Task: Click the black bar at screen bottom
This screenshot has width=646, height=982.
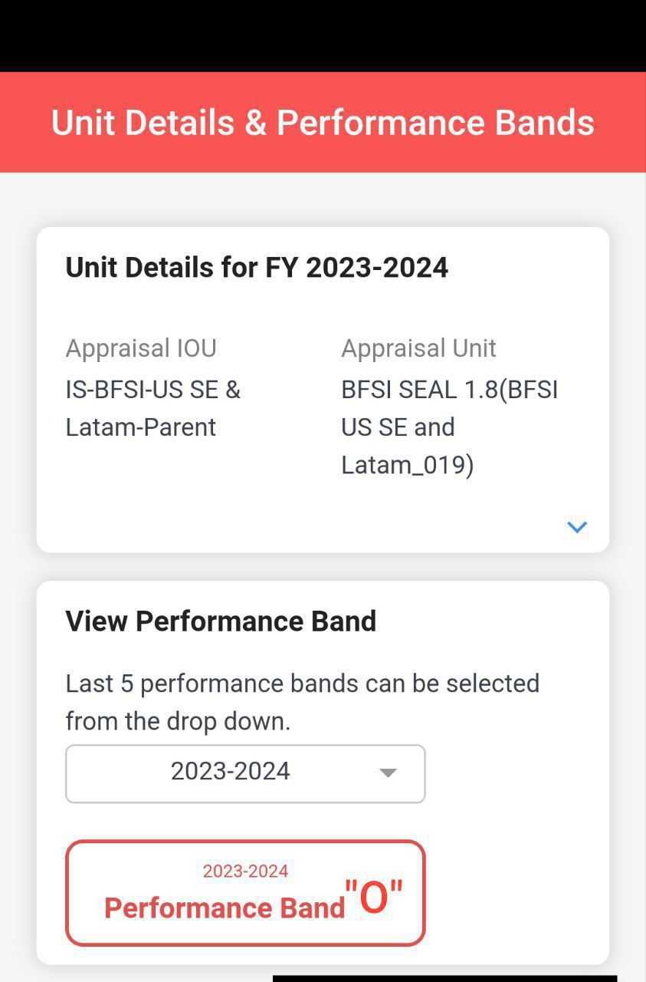Action: (444, 978)
